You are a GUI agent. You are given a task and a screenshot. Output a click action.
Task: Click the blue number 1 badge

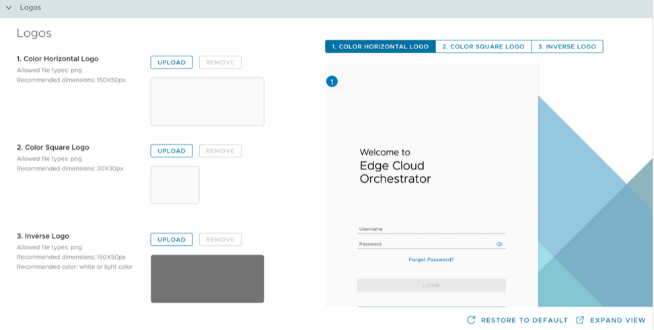click(x=332, y=81)
